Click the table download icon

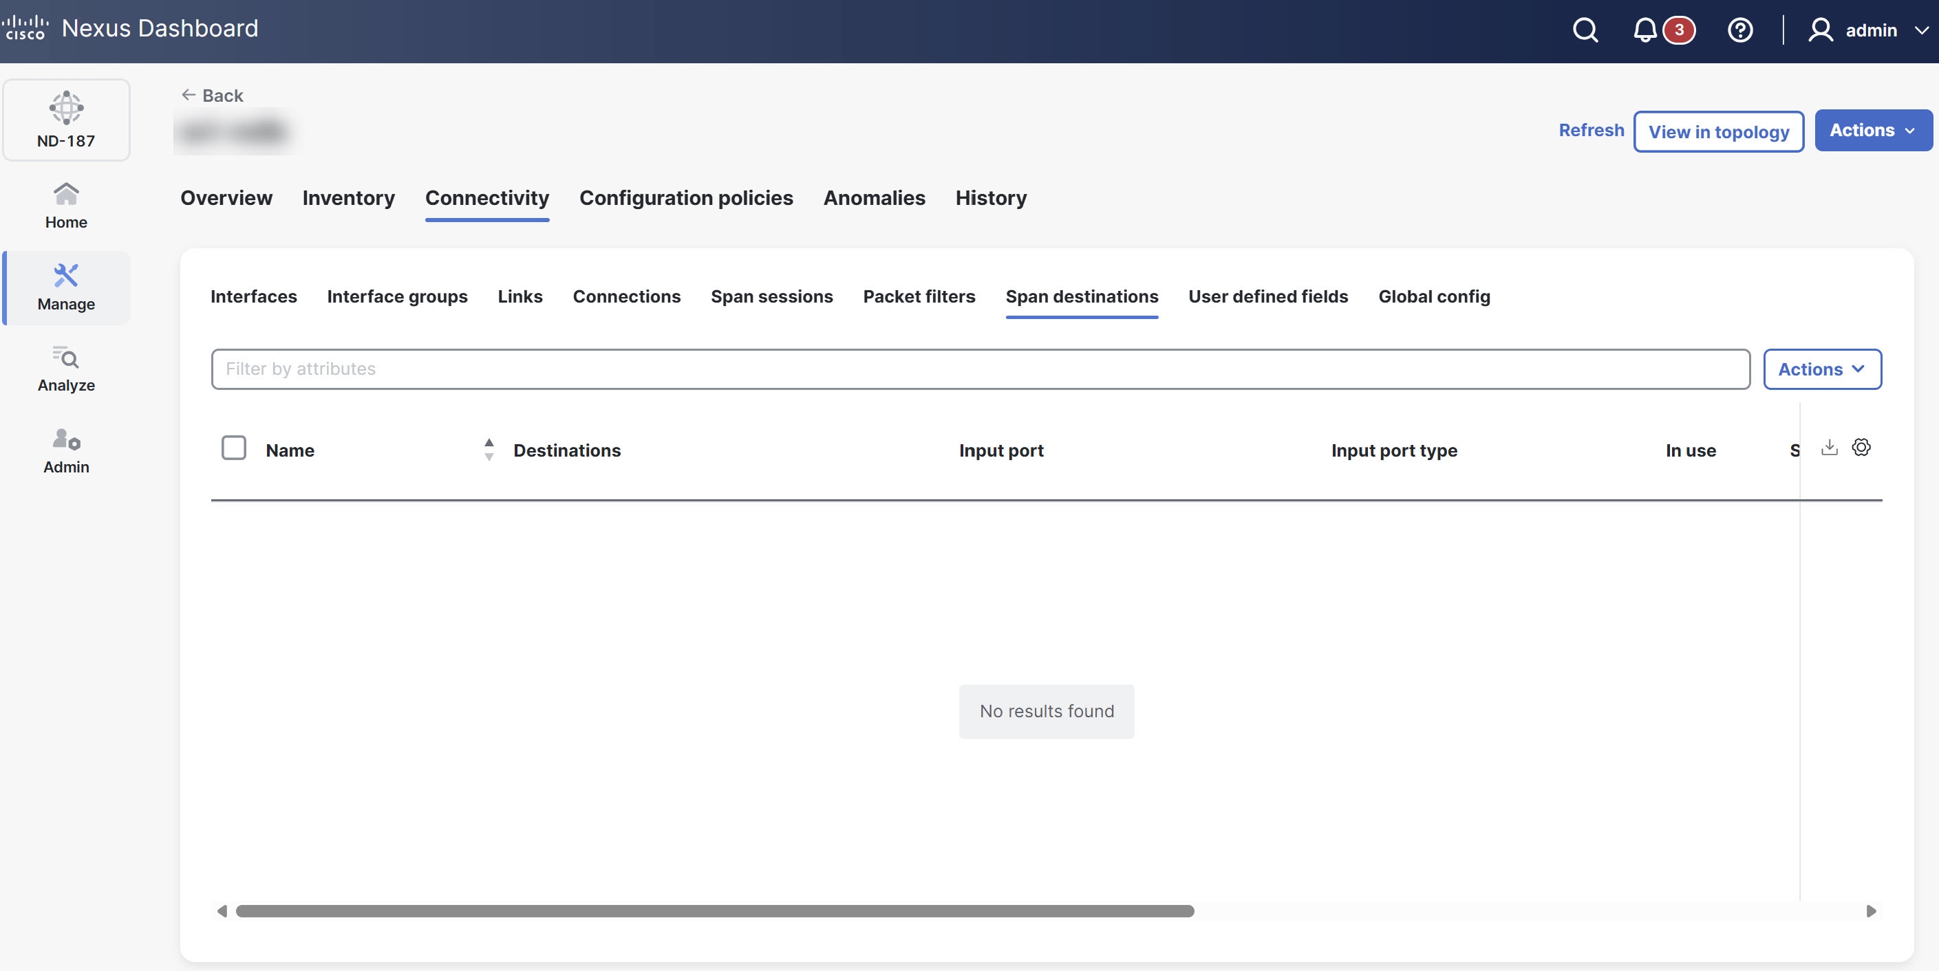pyautogui.click(x=1829, y=448)
